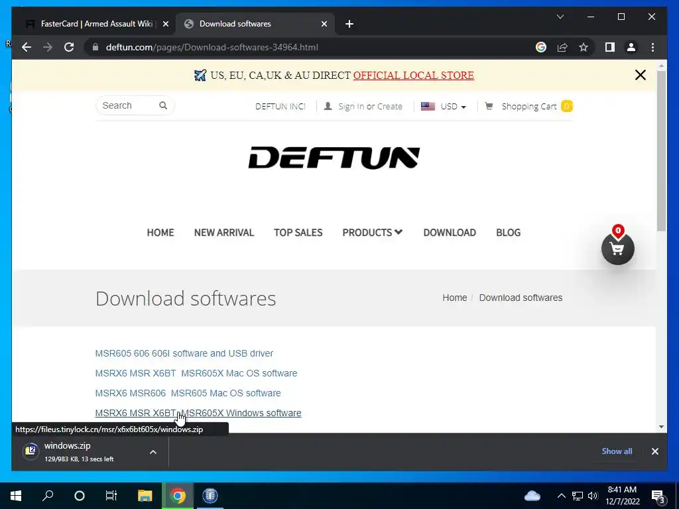
Task: Open the Chrome three-dot menu
Action: tap(652, 47)
